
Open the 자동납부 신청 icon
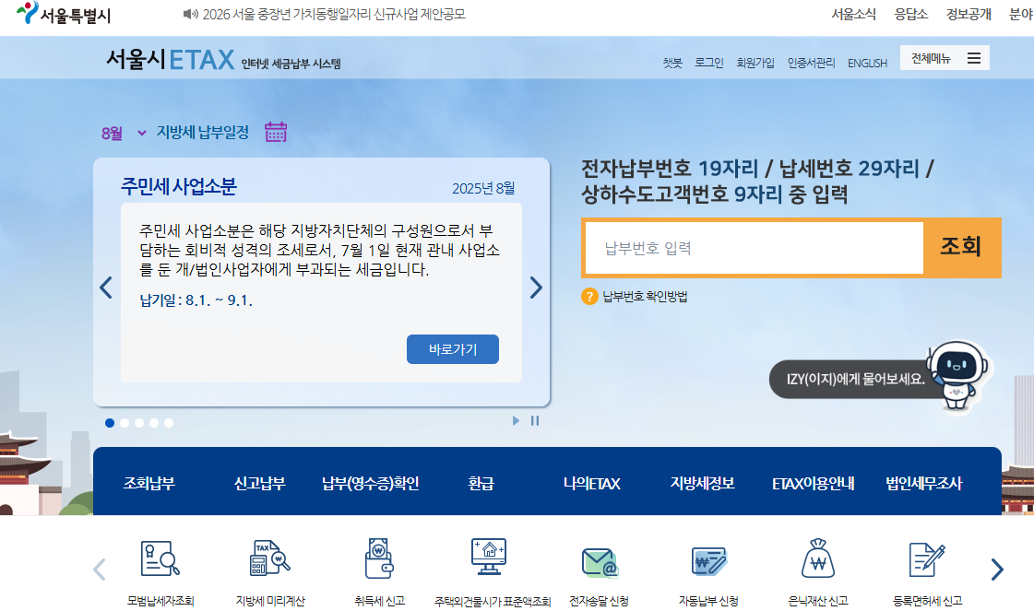[x=709, y=561]
